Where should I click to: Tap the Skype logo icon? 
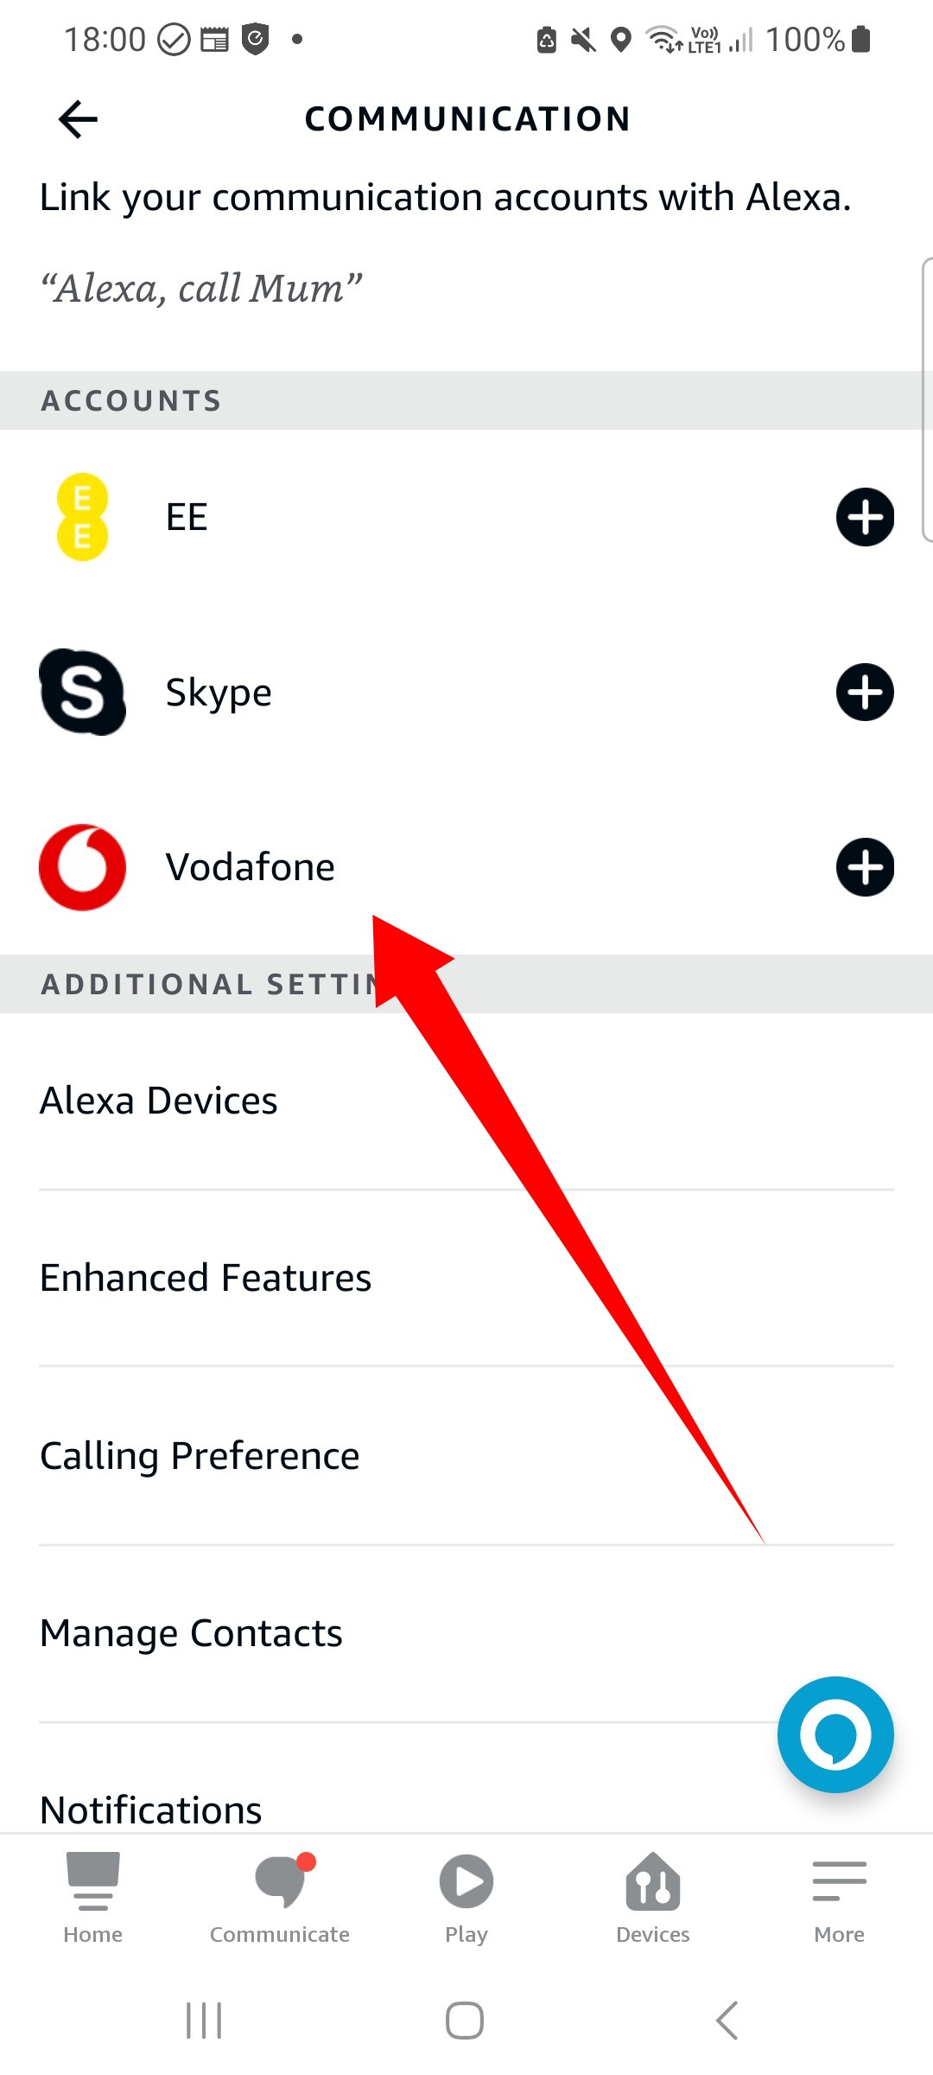[x=83, y=693]
